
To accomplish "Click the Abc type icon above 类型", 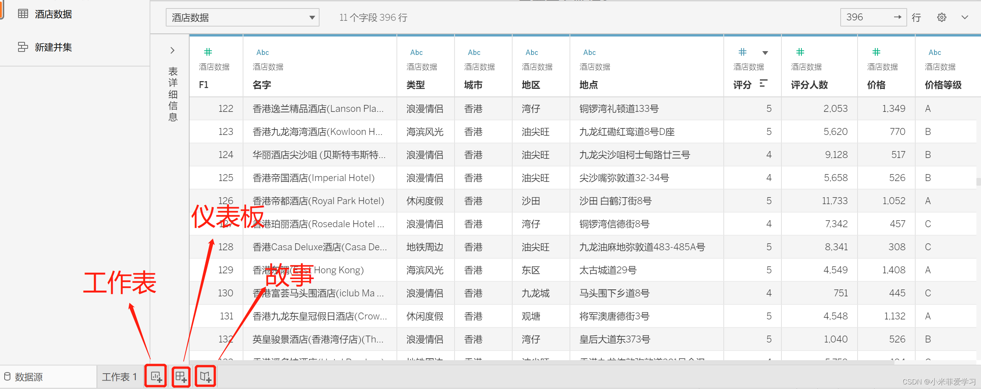I will pyautogui.click(x=416, y=52).
